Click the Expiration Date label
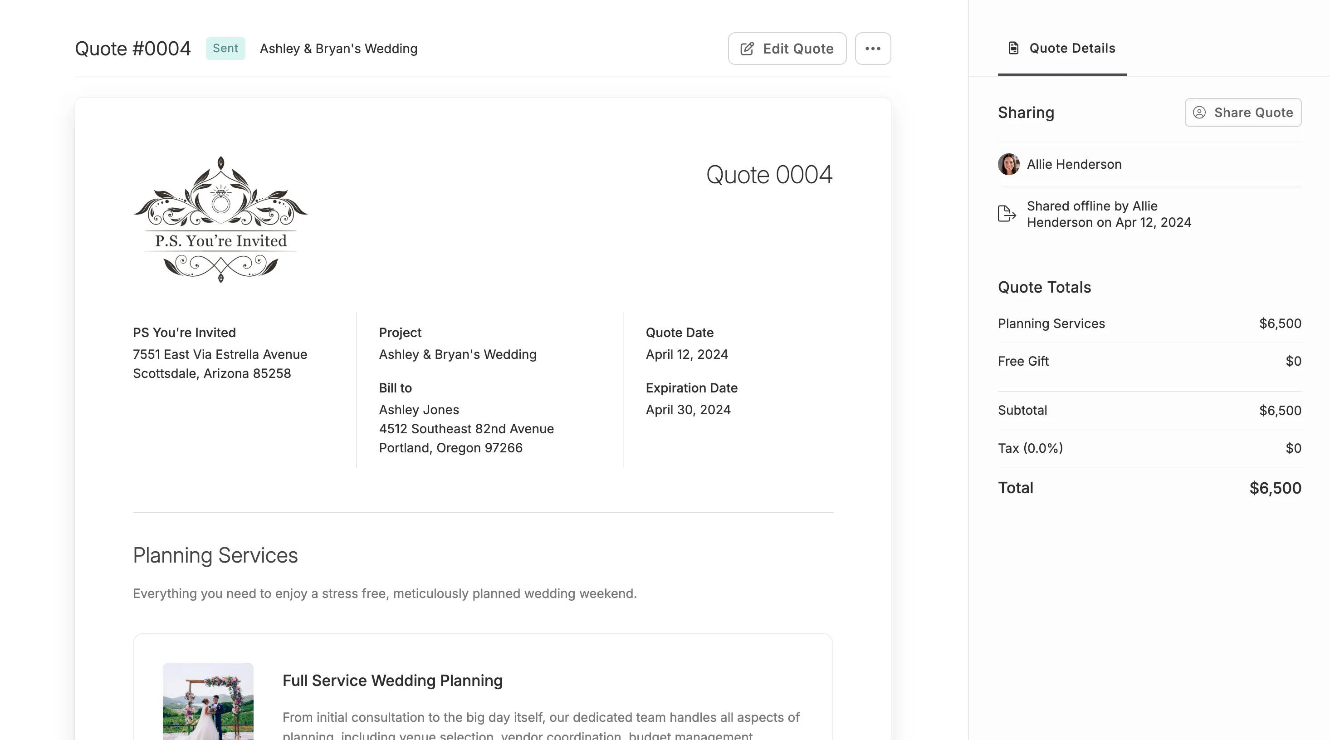The image size is (1330, 740). click(691, 388)
